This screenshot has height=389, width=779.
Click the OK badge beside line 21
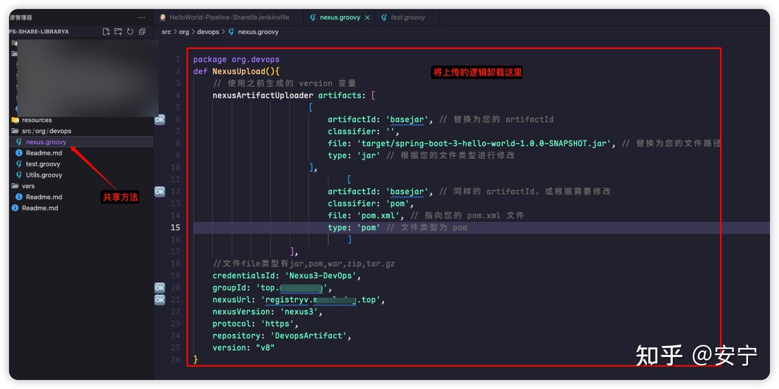pos(160,300)
